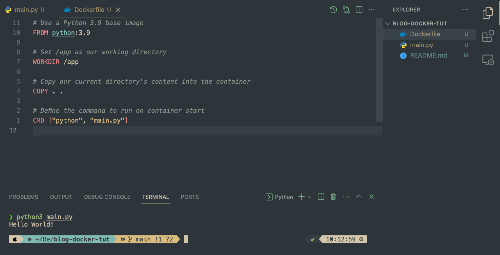The height and width of the screenshot is (255, 500).
Task: Click the Python icon beside main.py in Explorer
Action: [x=403, y=45]
